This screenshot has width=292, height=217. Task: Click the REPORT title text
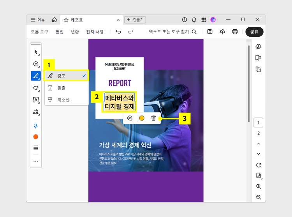[120, 83]
